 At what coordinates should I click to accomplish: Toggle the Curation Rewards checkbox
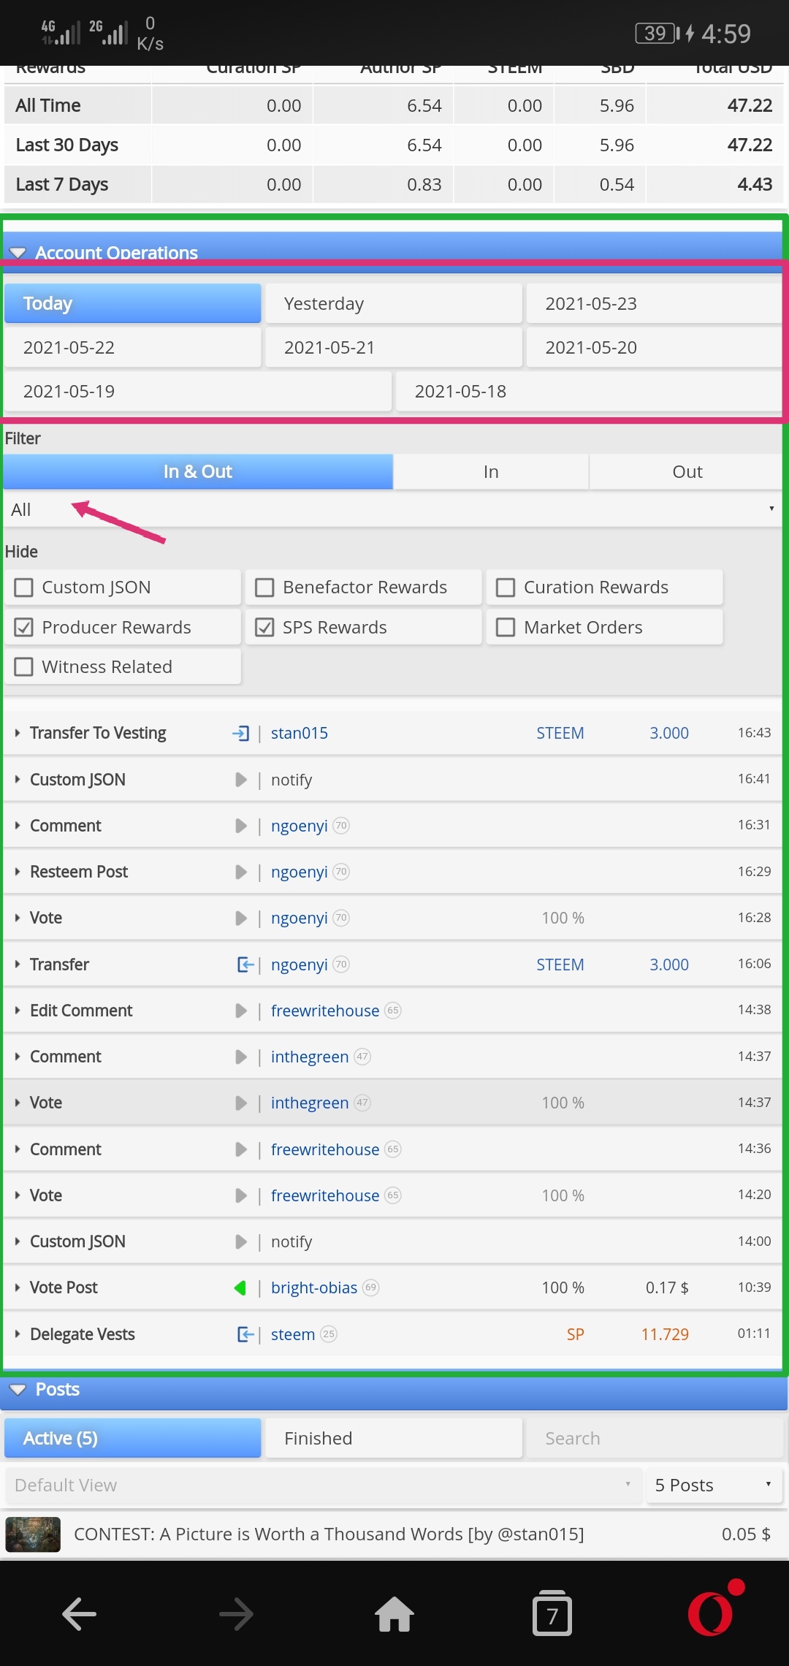pyautogui.click(x=506, y=587)
